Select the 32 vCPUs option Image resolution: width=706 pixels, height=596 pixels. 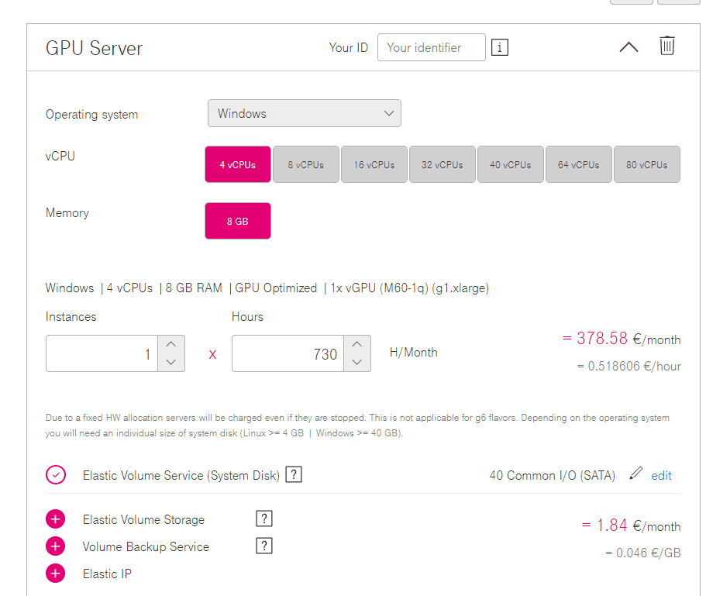(443, 164)
